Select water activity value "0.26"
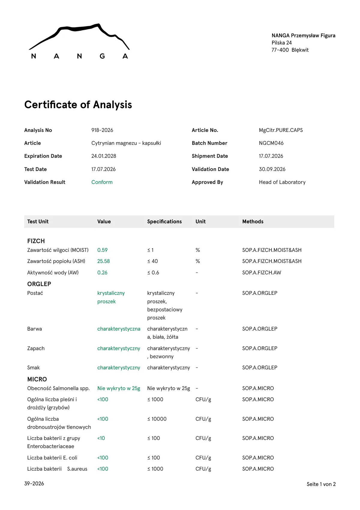 tap(102, 273)
